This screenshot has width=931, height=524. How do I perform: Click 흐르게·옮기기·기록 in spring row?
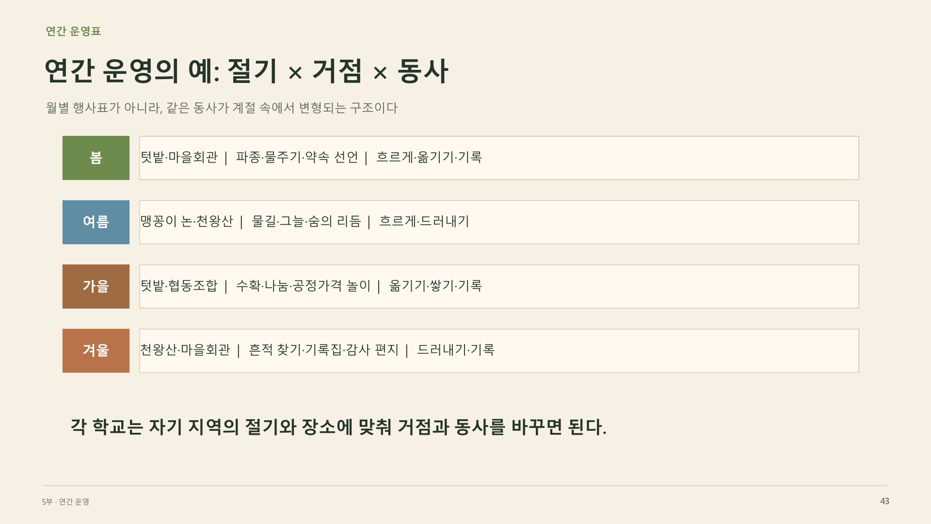(429, 157)
